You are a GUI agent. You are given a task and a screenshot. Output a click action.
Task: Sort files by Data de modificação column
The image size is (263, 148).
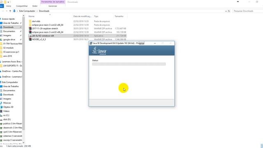(x=82, y=16)
